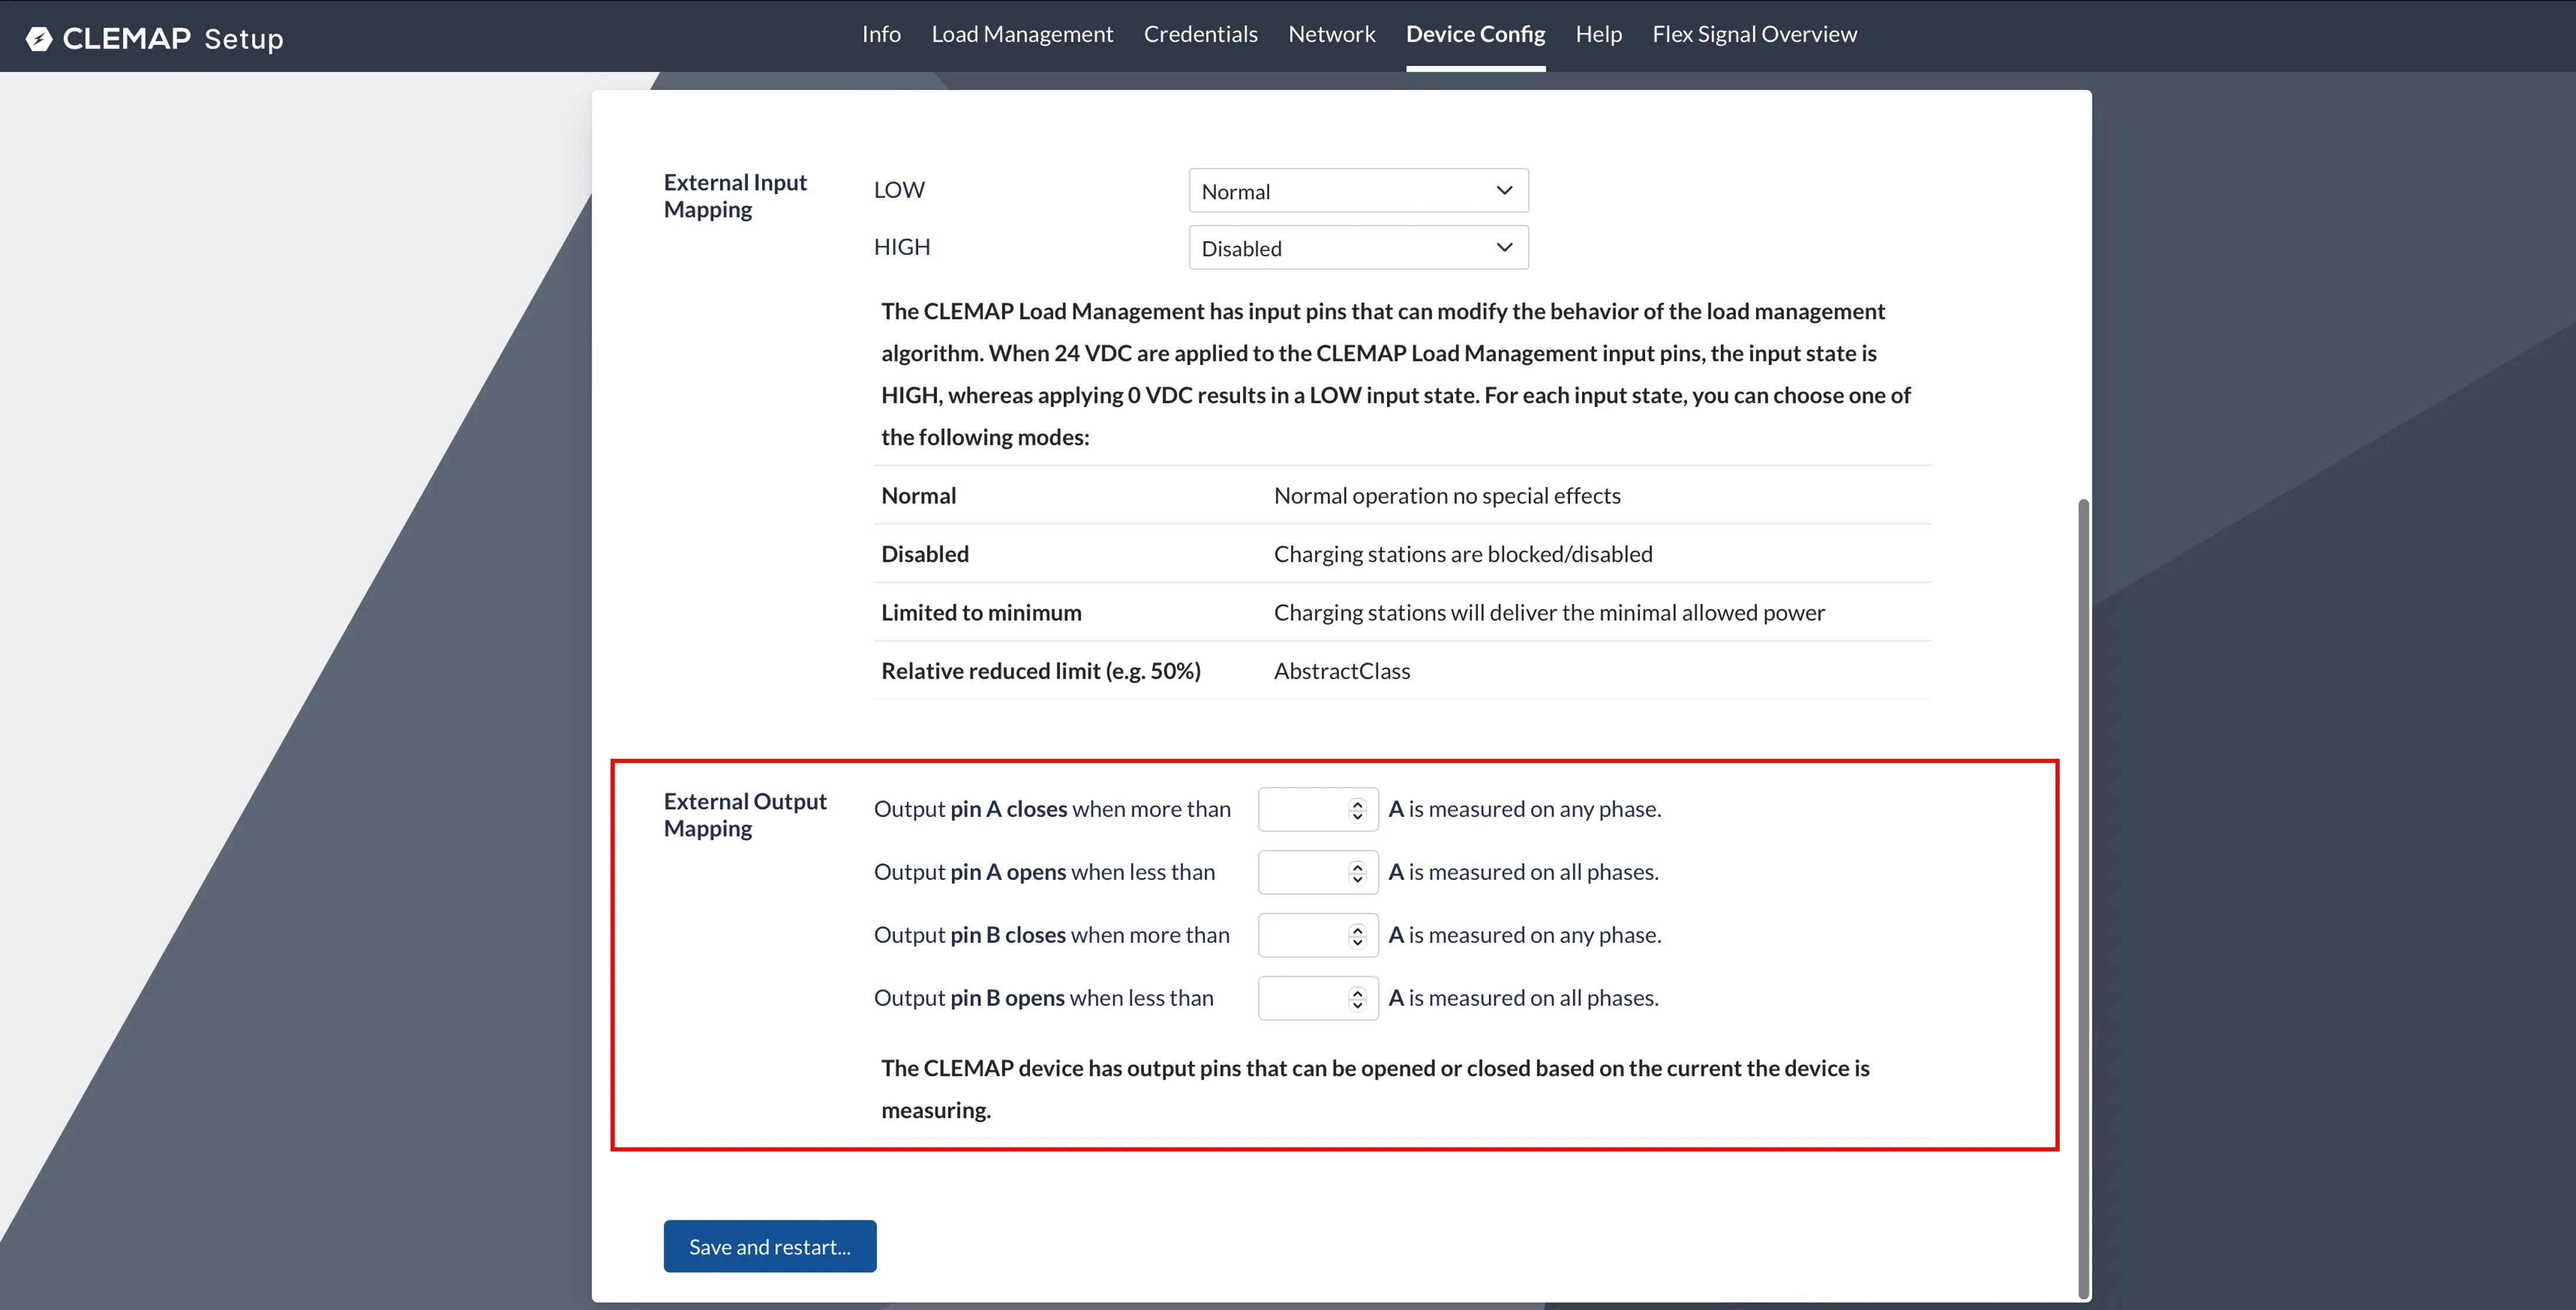
Task: Click the 'minimal allowed power' description text
Action: click(1549, 613)
